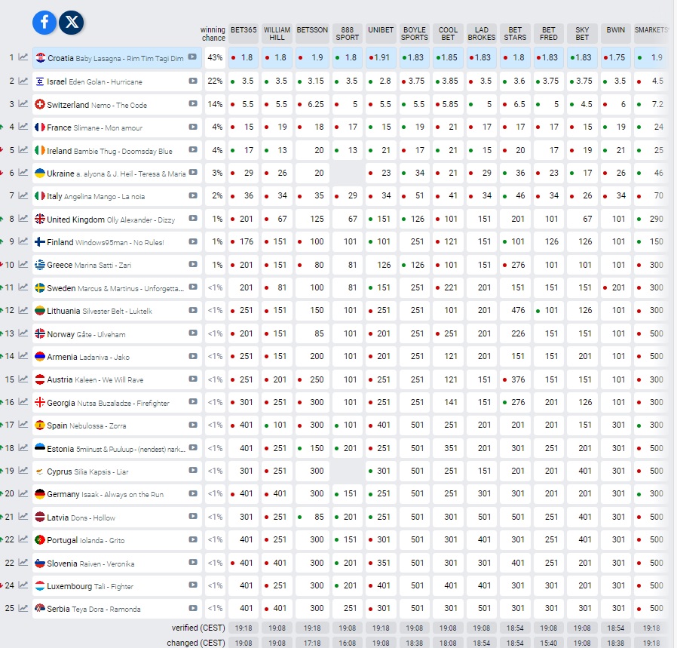Open Slovenia Raiven Veronika entry
677x648 pixels.
pos(117,563)
